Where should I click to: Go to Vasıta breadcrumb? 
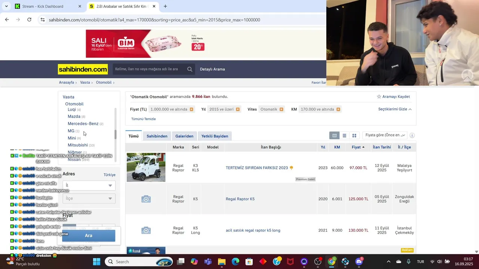(85, 83)
